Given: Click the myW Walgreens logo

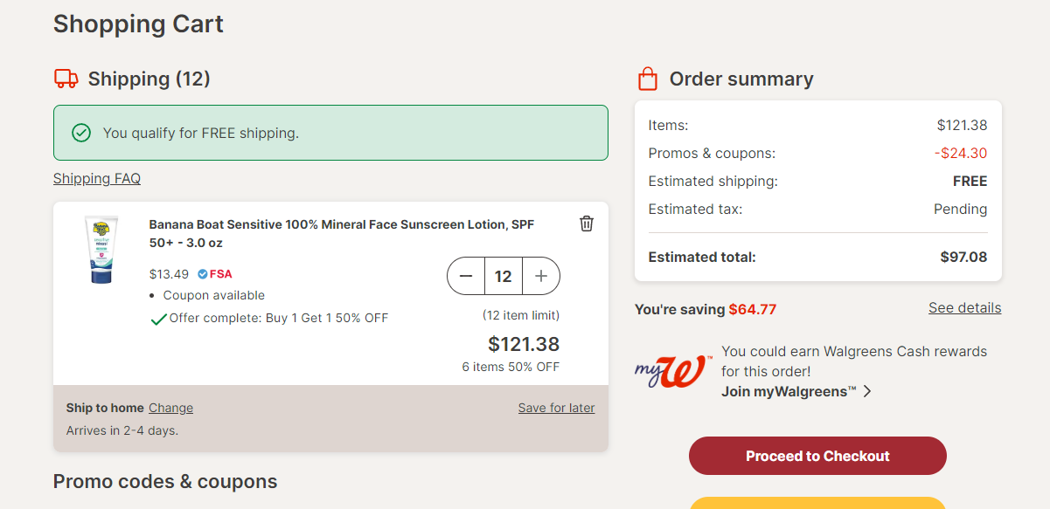Looking at the screenshot, I should [x=670, y=371].
